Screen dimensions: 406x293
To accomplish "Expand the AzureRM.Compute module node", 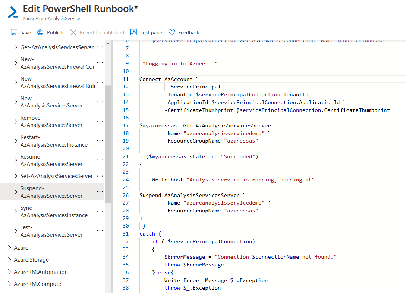I will point(10,284).
